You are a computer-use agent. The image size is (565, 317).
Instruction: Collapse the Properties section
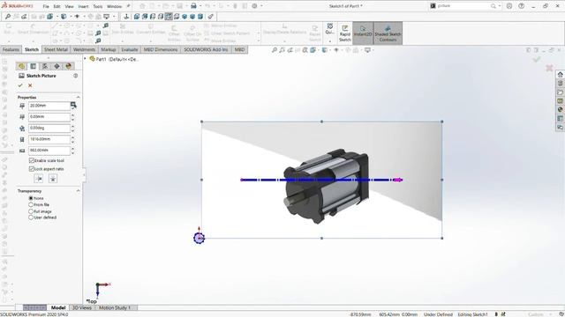pyautogui.click(x=79, y=98)
